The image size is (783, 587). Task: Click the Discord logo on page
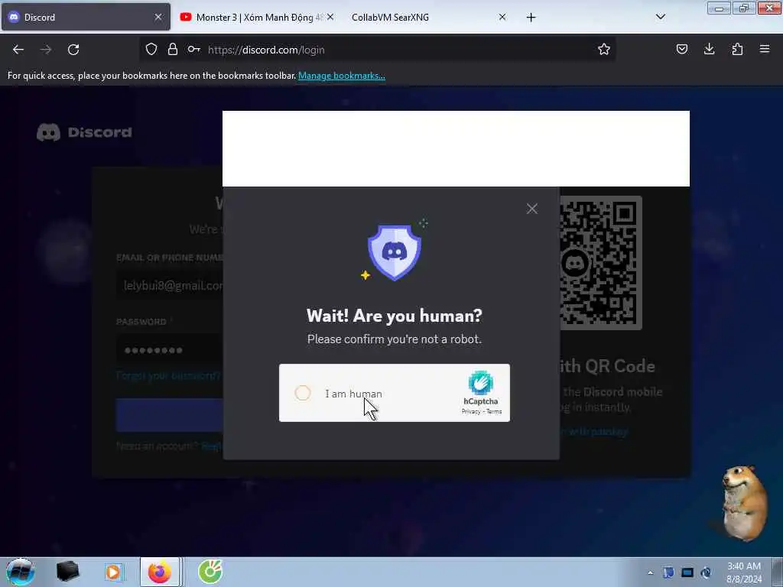(x=84, y=132)
